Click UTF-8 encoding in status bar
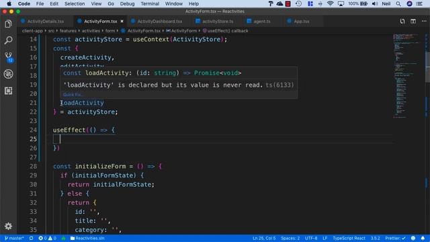Screen dimensions: 430x242 click(311, 238)
